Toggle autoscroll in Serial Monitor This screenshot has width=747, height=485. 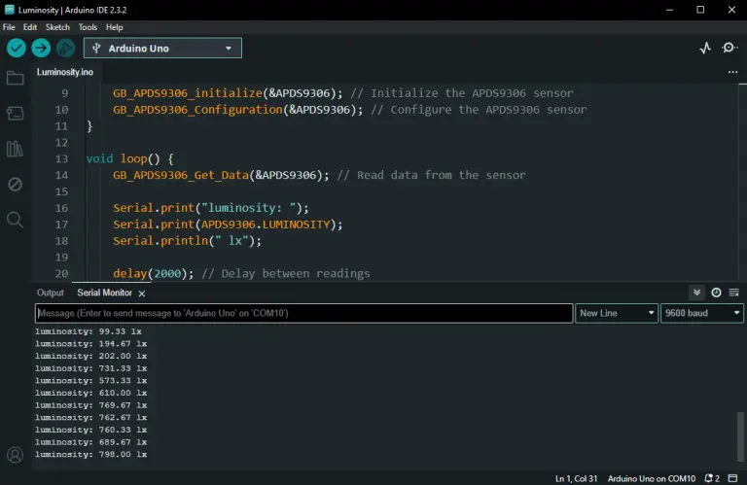(697, 293)
